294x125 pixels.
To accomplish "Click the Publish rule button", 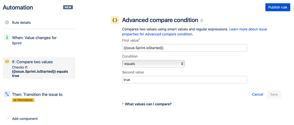I will click(x=278, y=7).
